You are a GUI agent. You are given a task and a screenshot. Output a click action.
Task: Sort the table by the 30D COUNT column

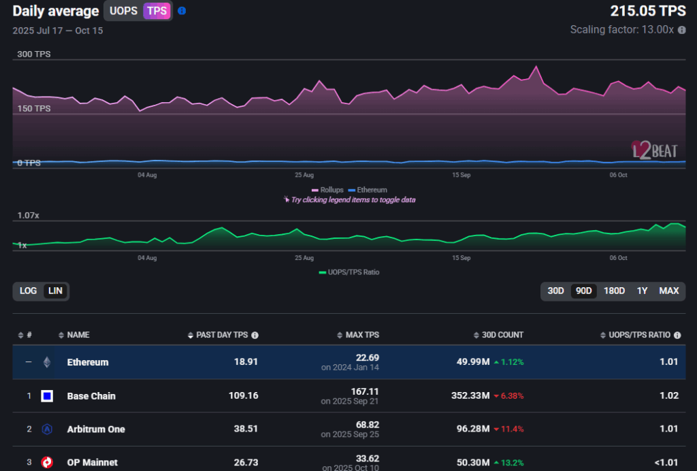pyautogui.click(x=498, y=335)
